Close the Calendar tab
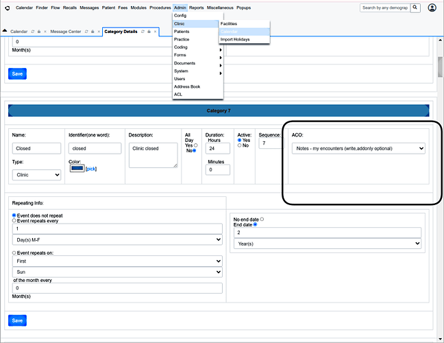The image size is (444, 343). tap(45, 32)
